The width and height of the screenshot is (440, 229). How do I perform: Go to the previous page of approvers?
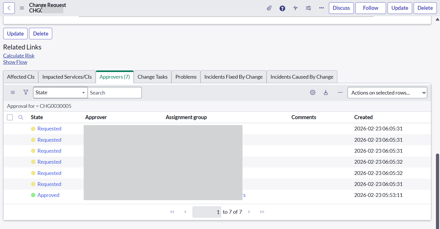(185, 212)
